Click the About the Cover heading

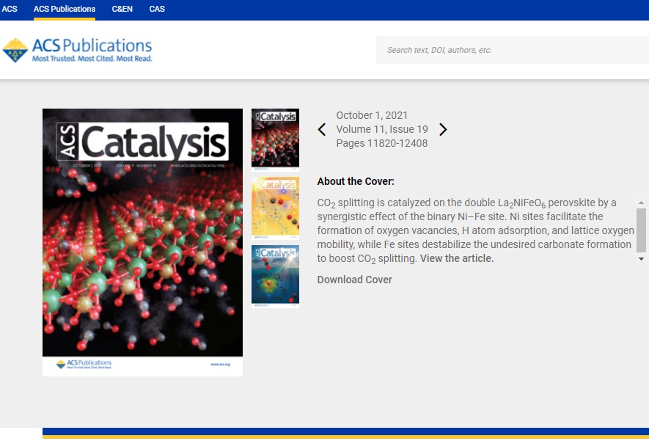[356, 181]
